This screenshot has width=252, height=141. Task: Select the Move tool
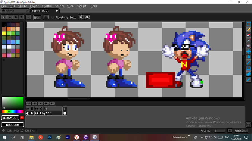tap(249, 52)
